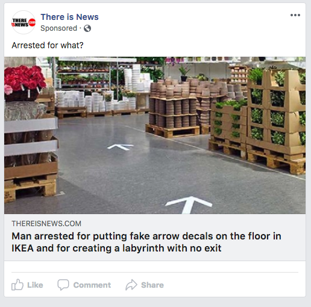
Task: Click the thumbs-up Like icon
Action: click(17, 285)
